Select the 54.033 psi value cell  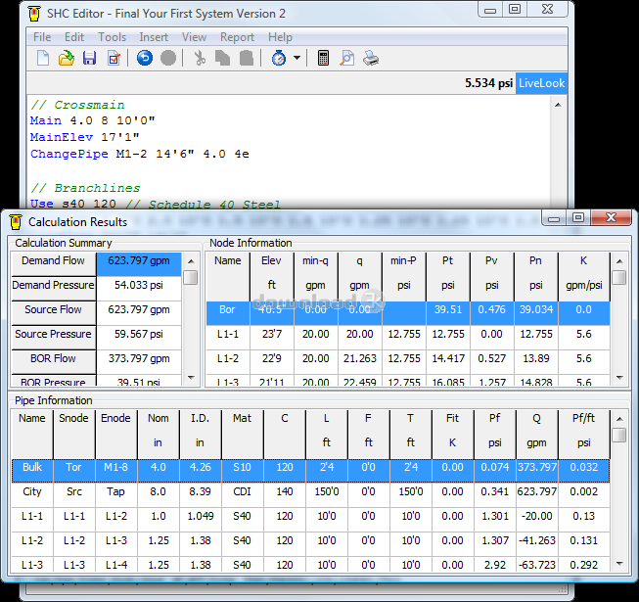pyautogui.click(x=139, y=289)
